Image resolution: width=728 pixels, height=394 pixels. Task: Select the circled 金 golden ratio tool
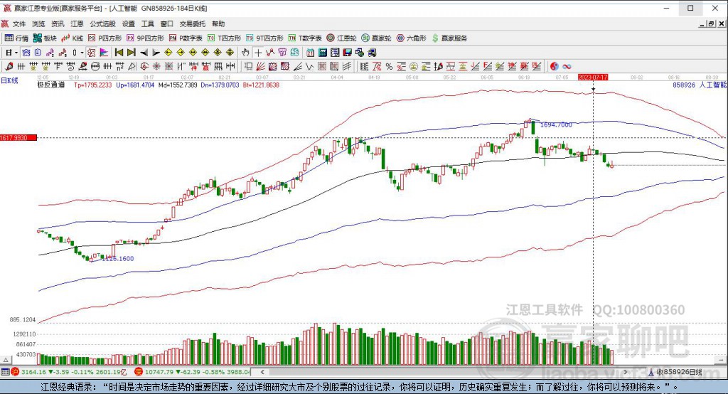click(413, 66)
